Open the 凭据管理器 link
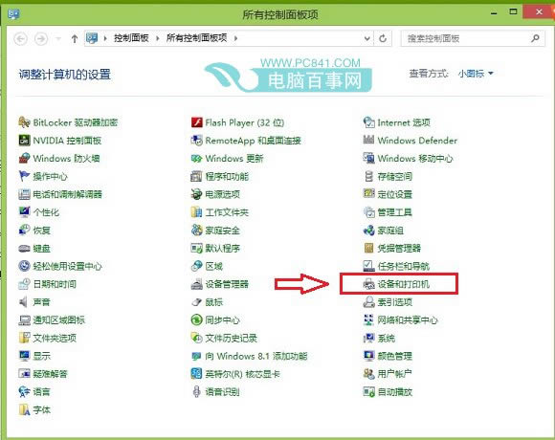The height and width of the screenshot is (440, 555). coord(399,249)
